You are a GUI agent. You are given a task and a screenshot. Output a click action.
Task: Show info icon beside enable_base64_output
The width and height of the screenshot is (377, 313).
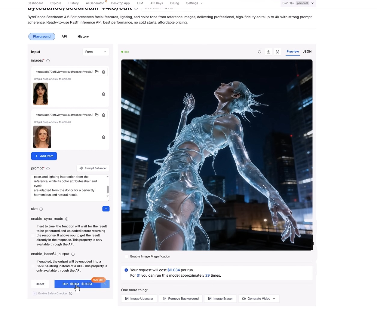[x=73, y=254]
